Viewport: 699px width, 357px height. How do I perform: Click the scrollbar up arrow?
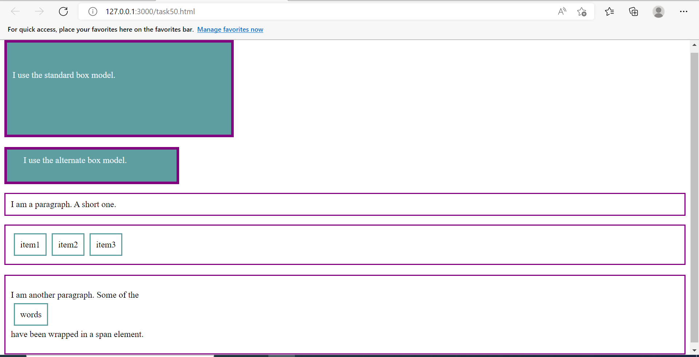695,45
